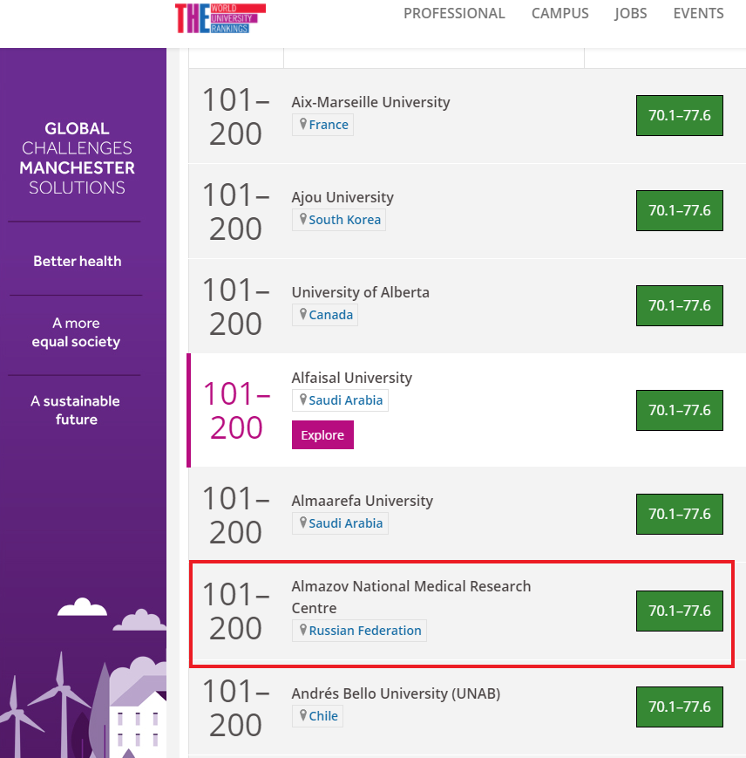Image resolution: width=746 pixels, height=758 pixels.
Task: Open the Ajou University page
Action: (342, 197)
